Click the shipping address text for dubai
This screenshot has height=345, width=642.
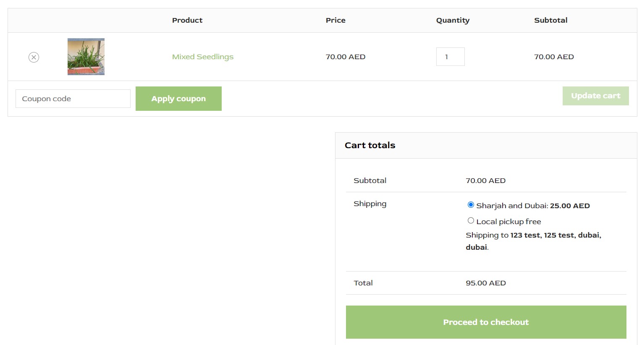533,241
